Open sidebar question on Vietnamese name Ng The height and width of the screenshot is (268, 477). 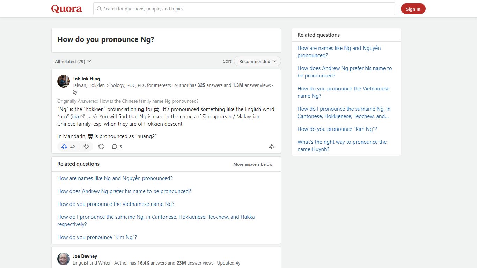tap(343, 92)
